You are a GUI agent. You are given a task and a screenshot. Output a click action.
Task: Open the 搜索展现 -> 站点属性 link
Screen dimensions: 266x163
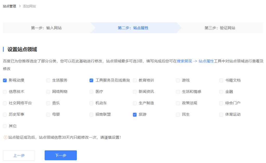pos(195,61)
